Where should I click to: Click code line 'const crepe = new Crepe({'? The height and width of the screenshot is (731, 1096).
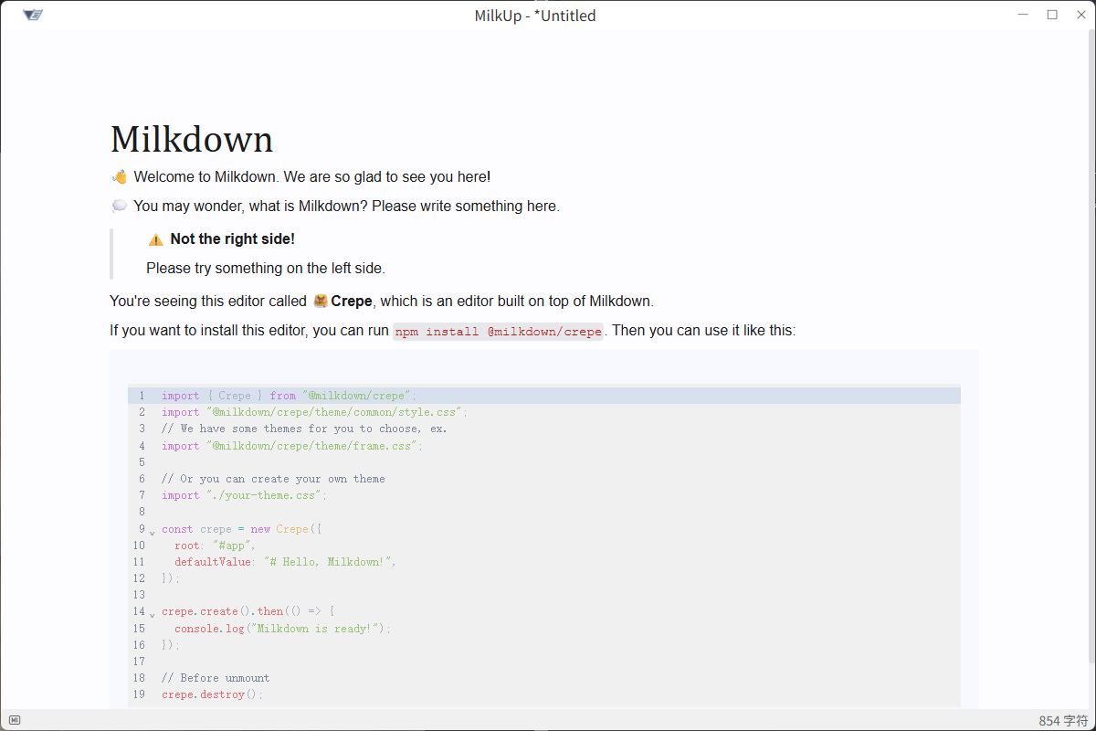pyautogui.click(x=242, y=529)
